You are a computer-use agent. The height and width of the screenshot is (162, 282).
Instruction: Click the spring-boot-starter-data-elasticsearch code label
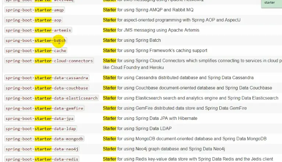(x=52, y=98)
